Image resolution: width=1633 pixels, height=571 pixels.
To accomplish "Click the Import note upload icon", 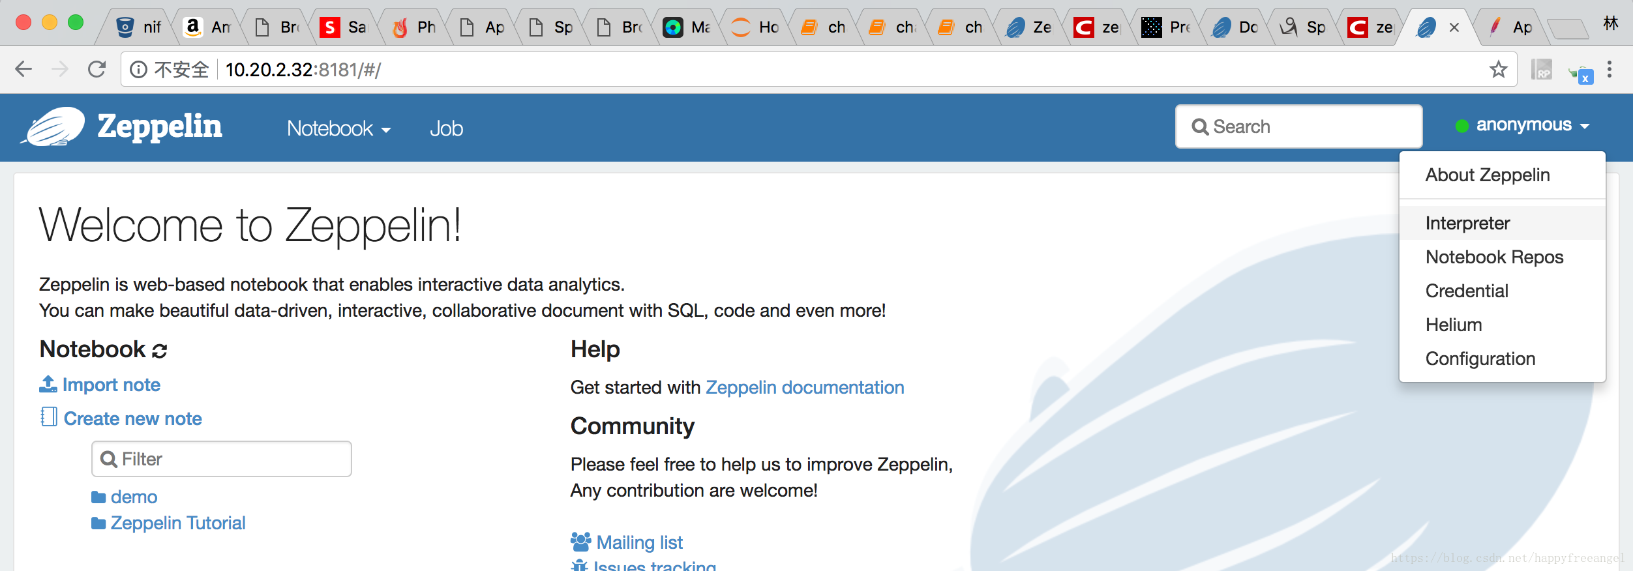I will tap(48, 384).
